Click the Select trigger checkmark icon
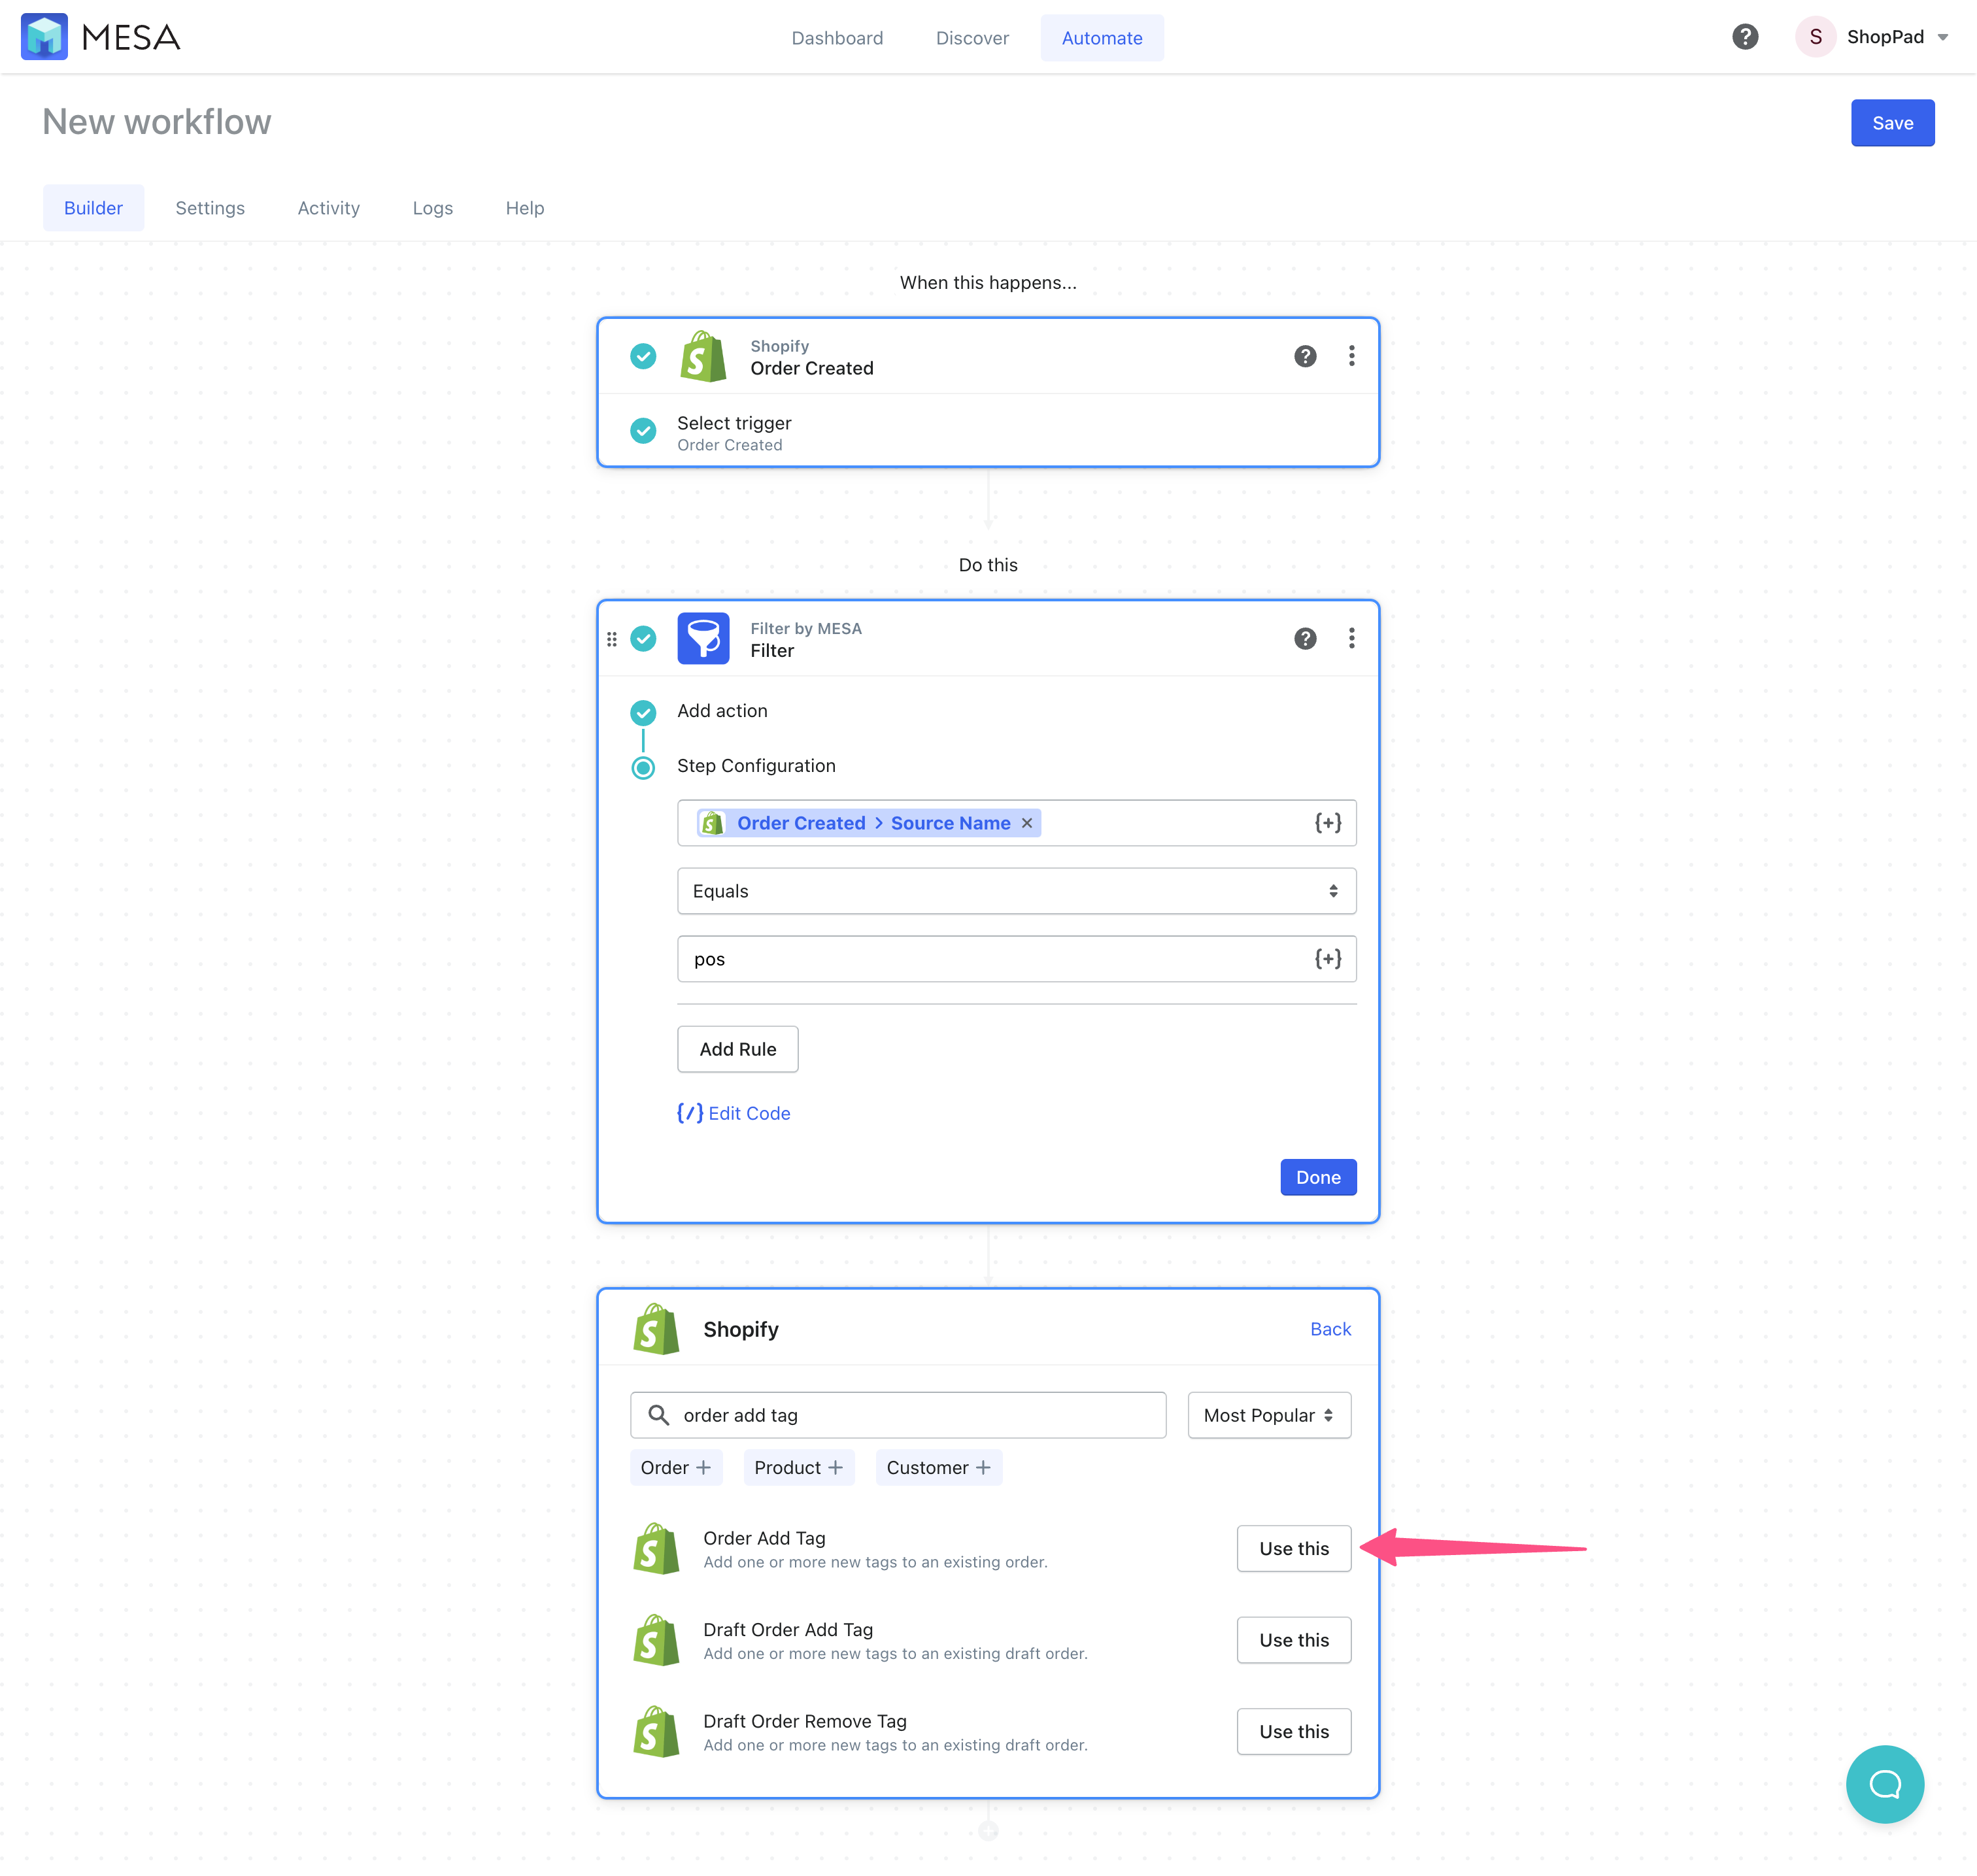This screenshot has height=1876, width=1977. 643,431
